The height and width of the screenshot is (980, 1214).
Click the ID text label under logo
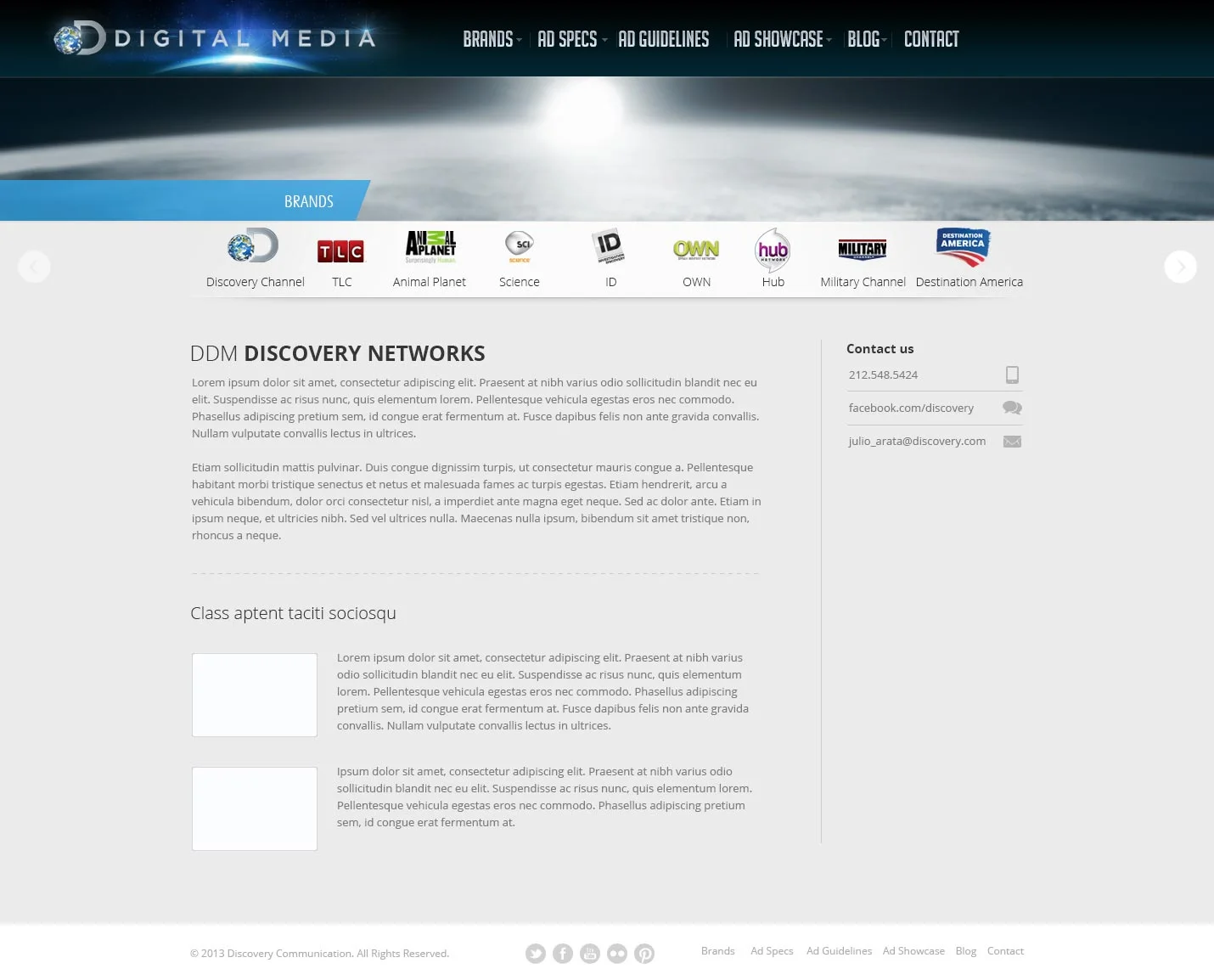coord(611,282)
